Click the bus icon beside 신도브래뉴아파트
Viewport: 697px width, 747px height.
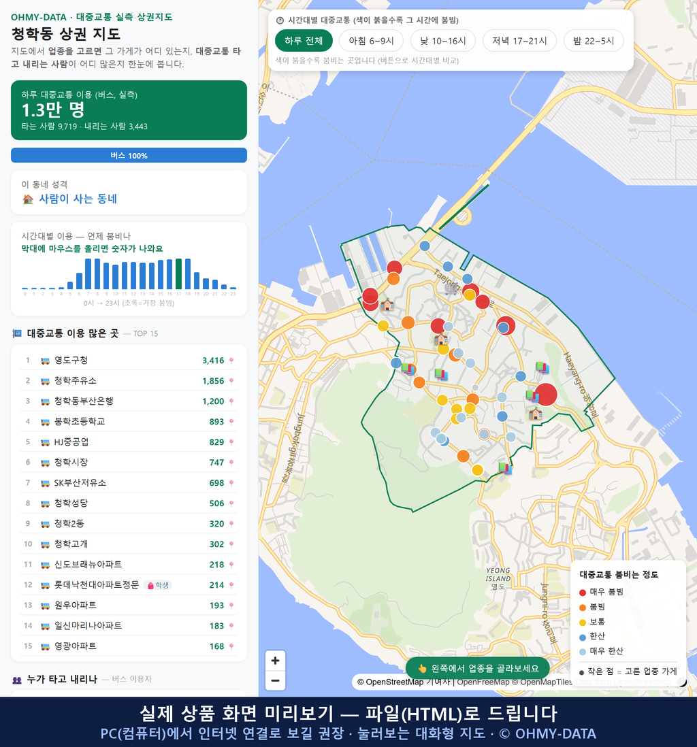coord(46,565)
